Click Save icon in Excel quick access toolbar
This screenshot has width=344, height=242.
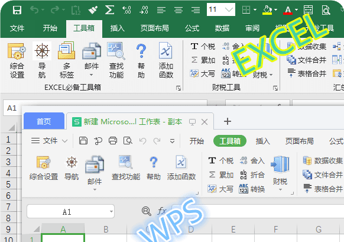[x=17, y=10]
